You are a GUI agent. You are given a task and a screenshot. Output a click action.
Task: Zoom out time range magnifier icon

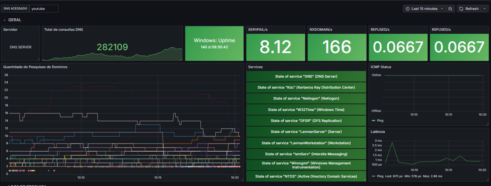[x=450, y=8]
